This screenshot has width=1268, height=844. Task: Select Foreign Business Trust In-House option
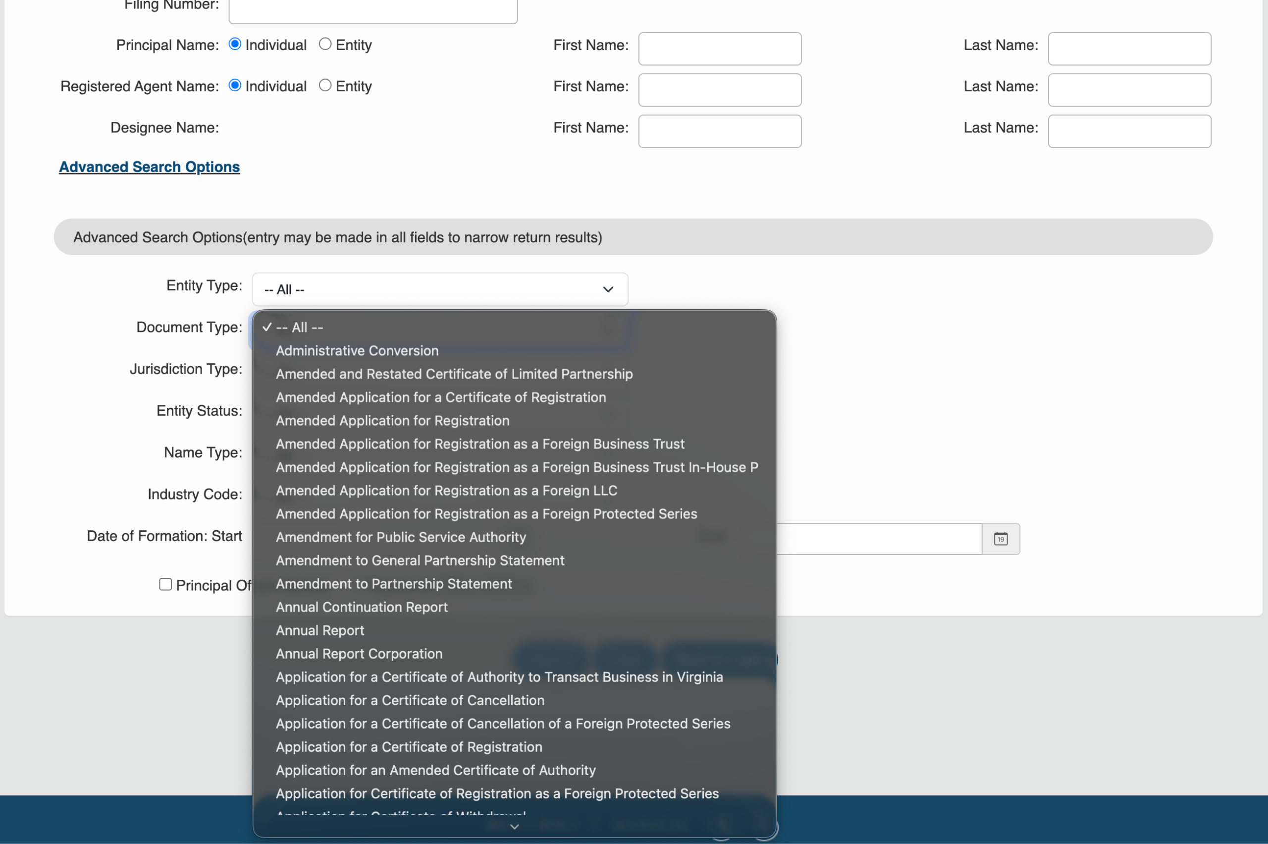click(x=514, y=467)
